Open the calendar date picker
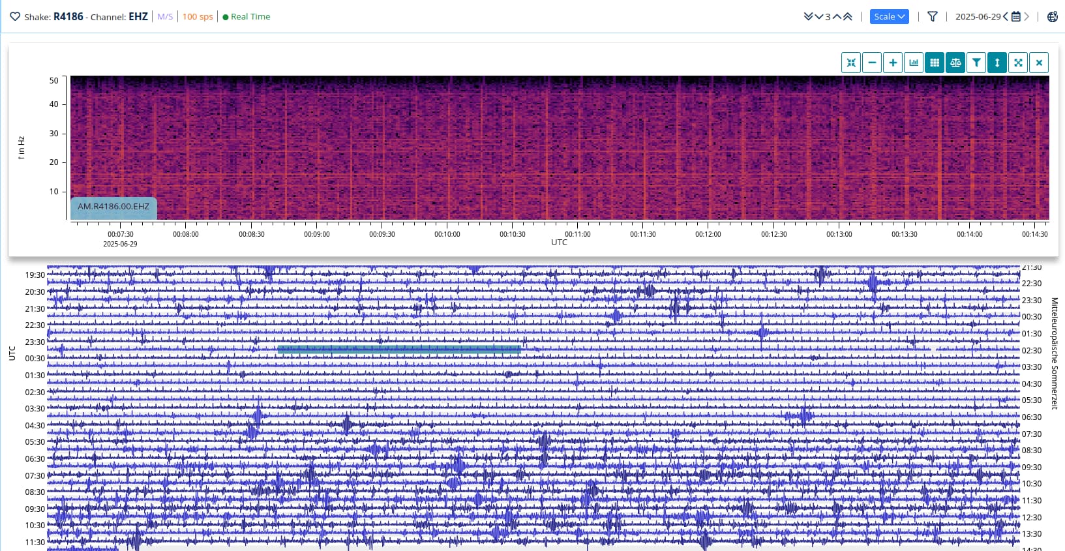1065x551 pixels. click(x=1016, y=17)
